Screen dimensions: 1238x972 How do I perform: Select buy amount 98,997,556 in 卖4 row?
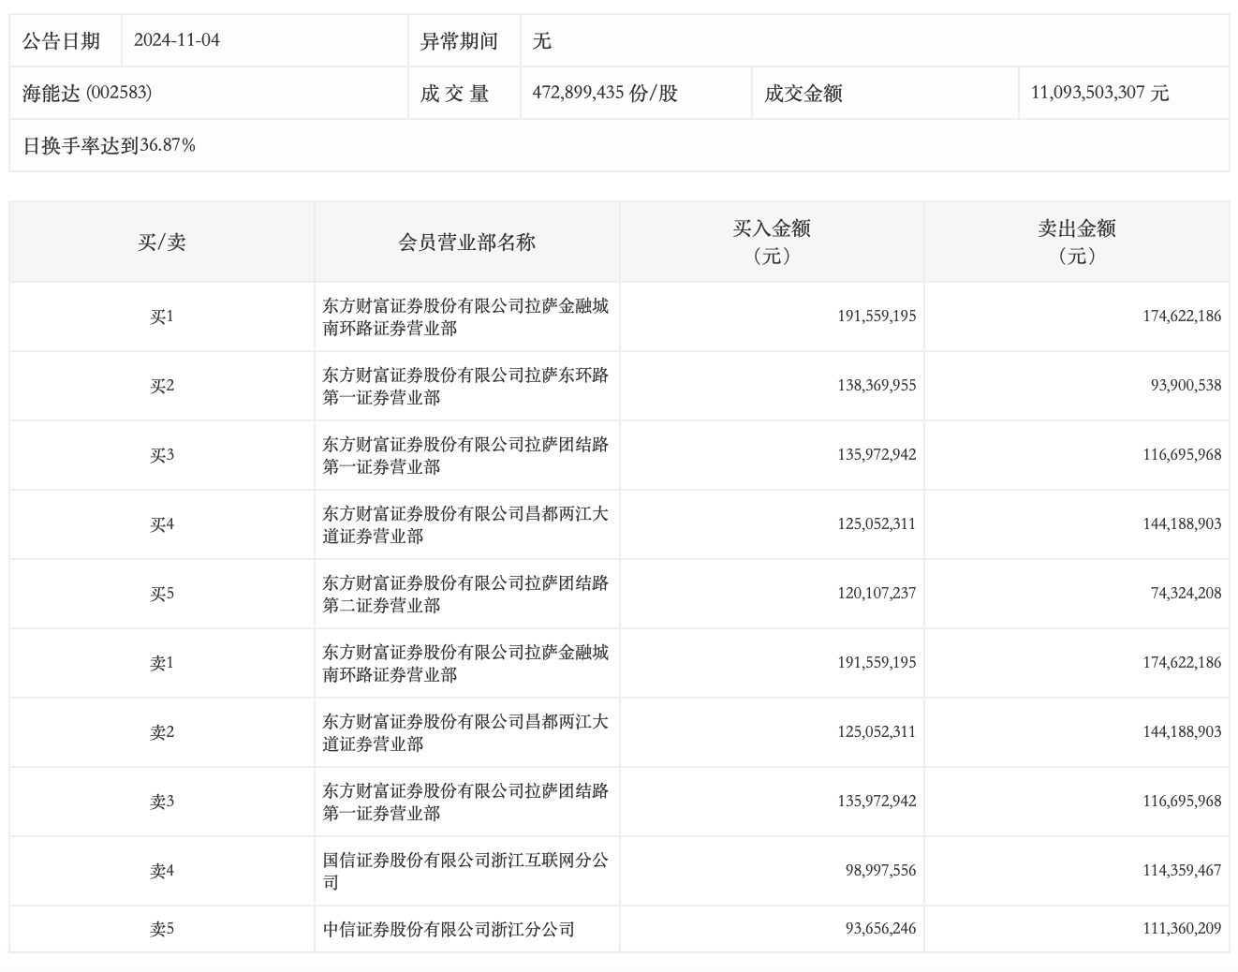coord(880,871)
